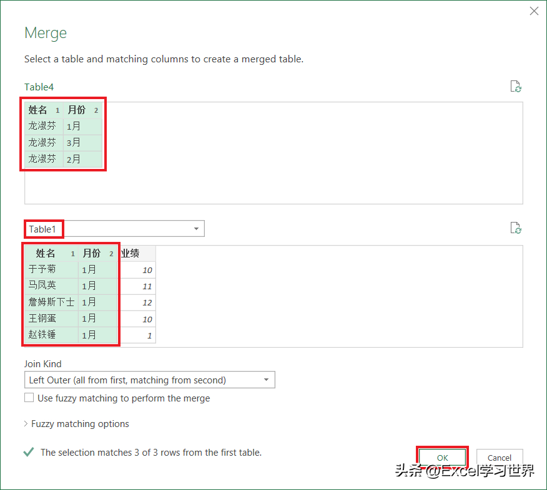Screen dimensions: 547x490
Task: Click the value 1 in 赵铁锤 row
Action: tap(138, 335)
